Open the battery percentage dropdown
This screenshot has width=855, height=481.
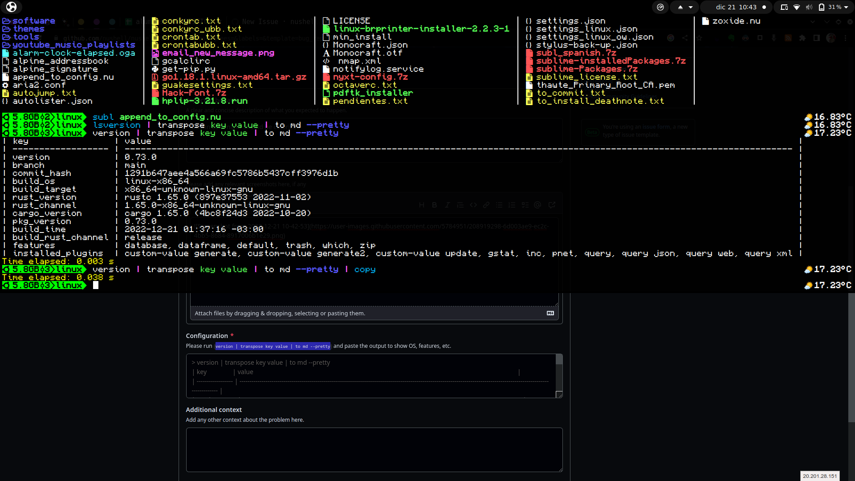pyautogui.click(x=837, y=7)
